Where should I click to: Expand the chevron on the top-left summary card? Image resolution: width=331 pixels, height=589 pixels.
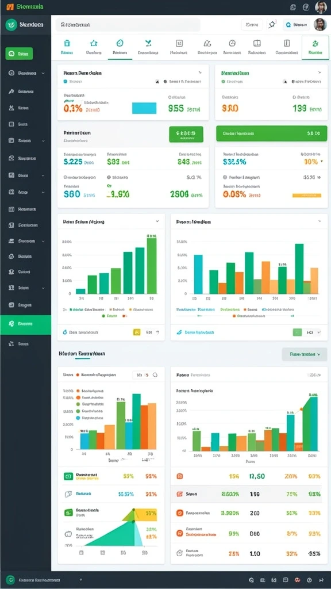[x=201, y=72]
